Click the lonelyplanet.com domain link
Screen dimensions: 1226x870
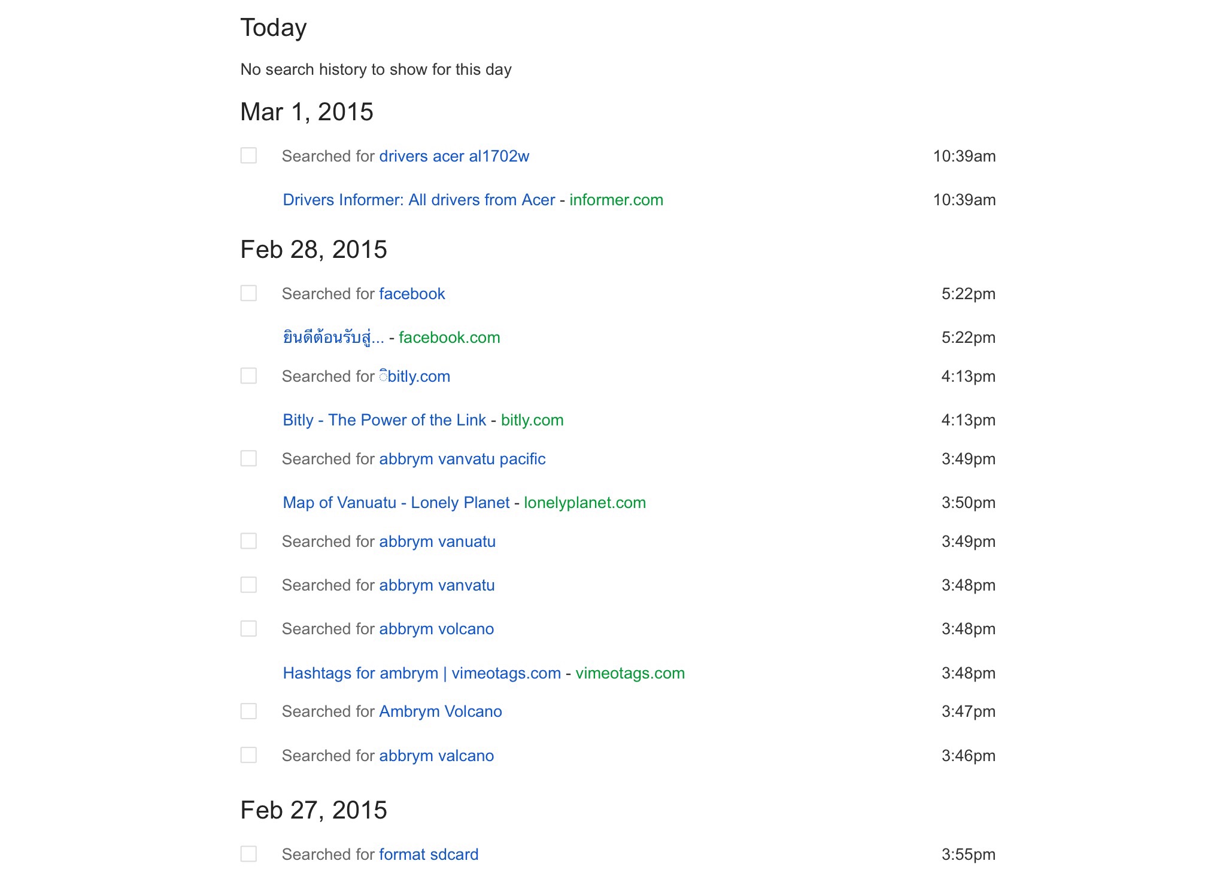(x=584, y=503)
